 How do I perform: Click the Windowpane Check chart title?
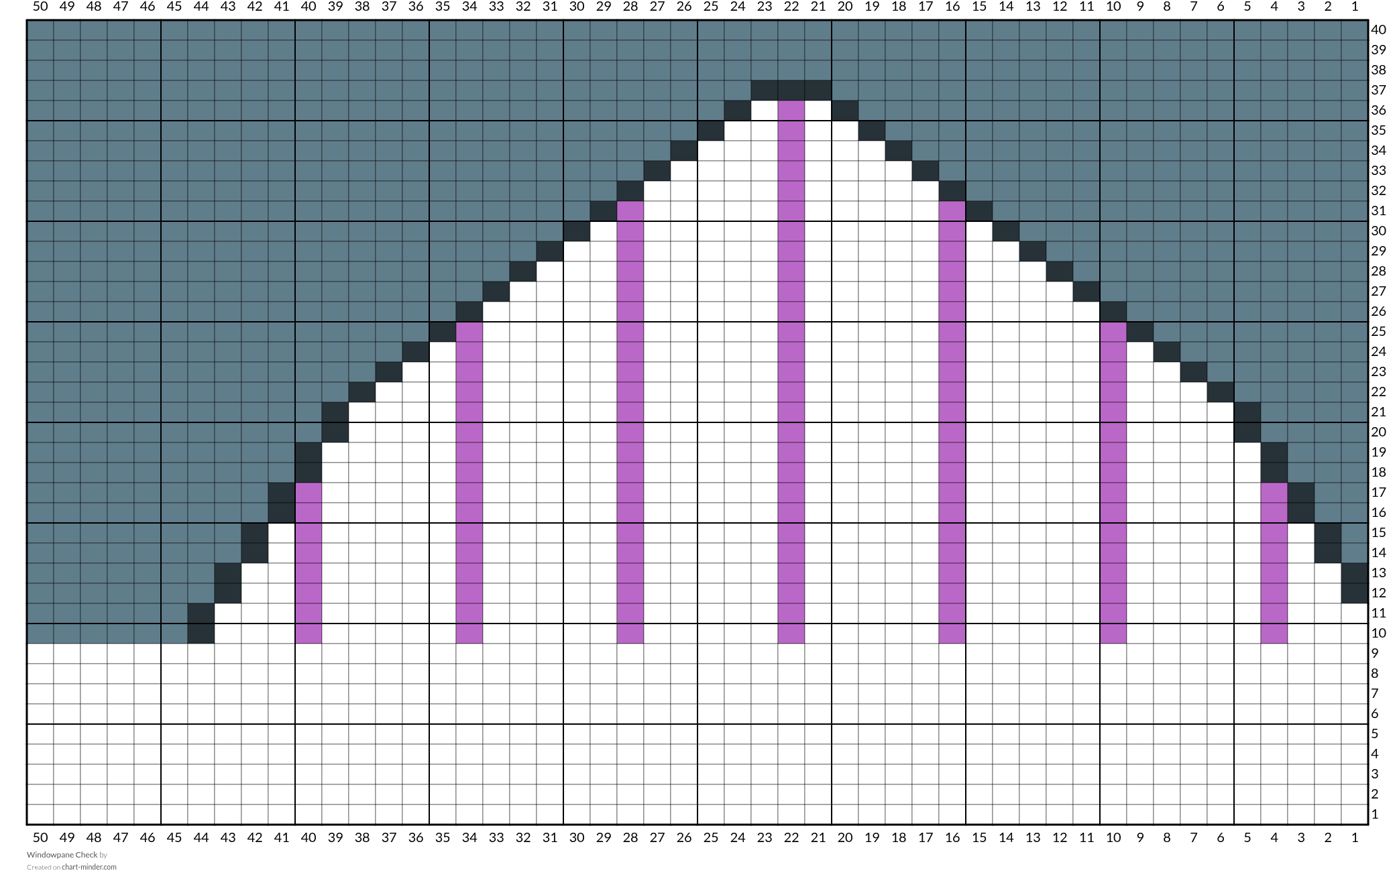(62, 855)
